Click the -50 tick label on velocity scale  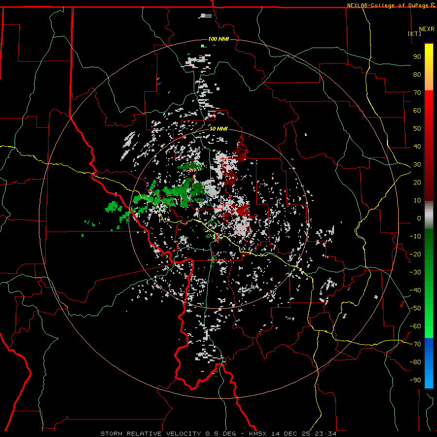(415, 308)
